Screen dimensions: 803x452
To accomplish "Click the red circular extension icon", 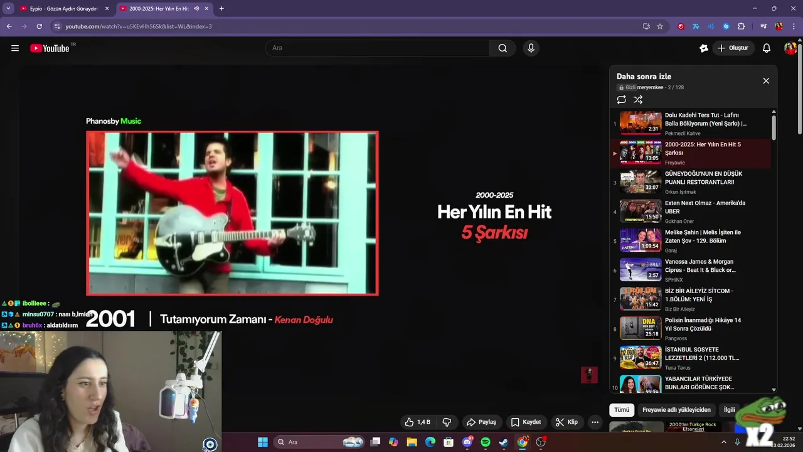I will (681, 26).
